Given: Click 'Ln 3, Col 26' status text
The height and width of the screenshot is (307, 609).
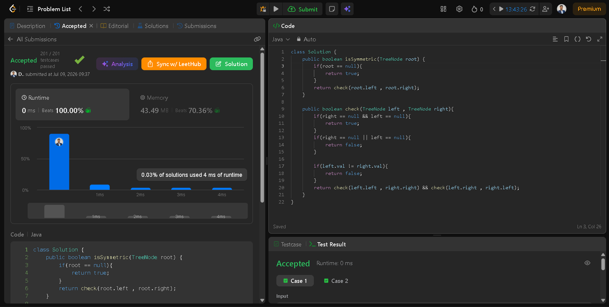Looking at the screenshot, I should coord(589,227).
